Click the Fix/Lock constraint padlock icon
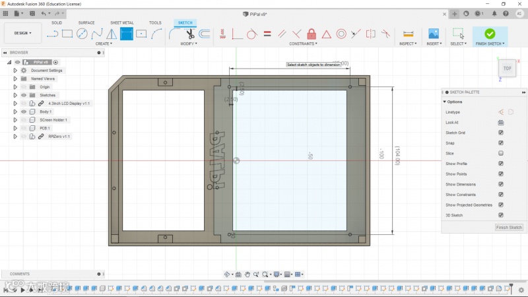This screenshot has width=528, height=297. pos(311,34)
